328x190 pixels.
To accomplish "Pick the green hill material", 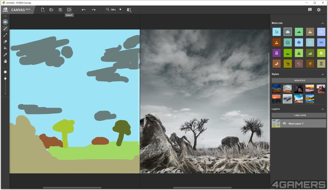I will [x=299, y=32].
